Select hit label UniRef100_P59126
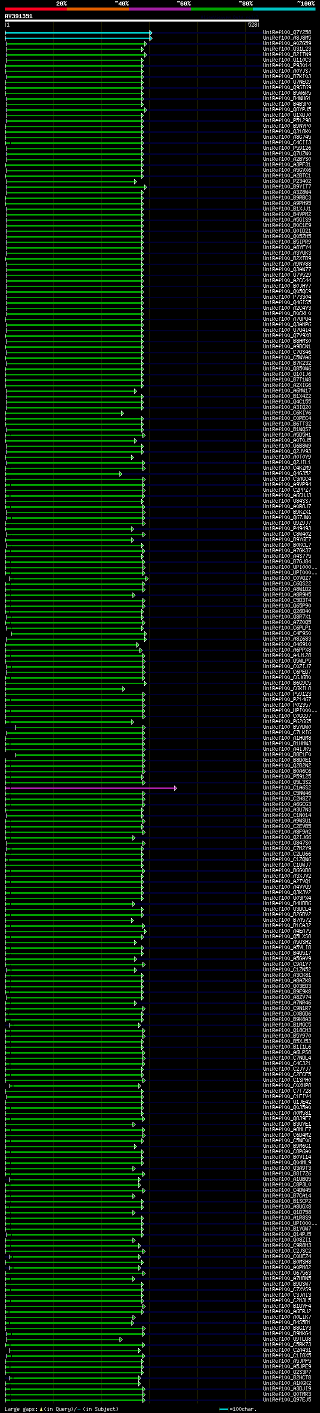This screenshot has height=1413, width=320. pos(286,148)
